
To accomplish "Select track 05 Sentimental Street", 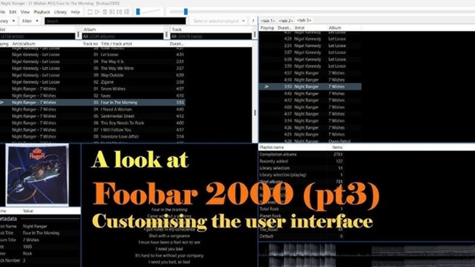I will pyautogui.click(x=93, y=116).
